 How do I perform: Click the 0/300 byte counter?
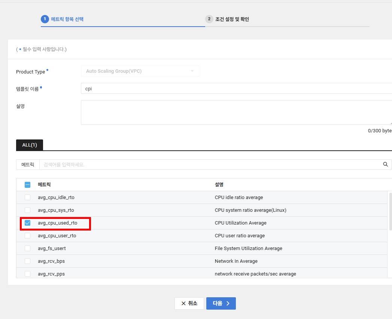pos(380,131)
